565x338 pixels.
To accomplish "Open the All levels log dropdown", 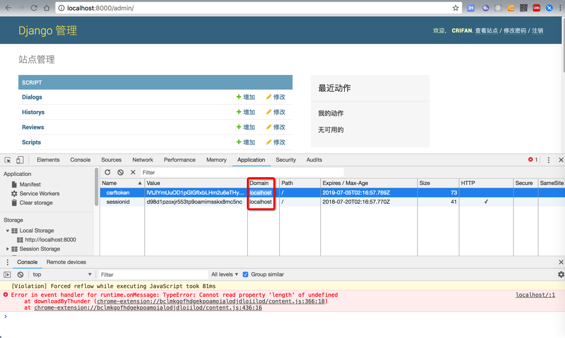I will (224, 275).
